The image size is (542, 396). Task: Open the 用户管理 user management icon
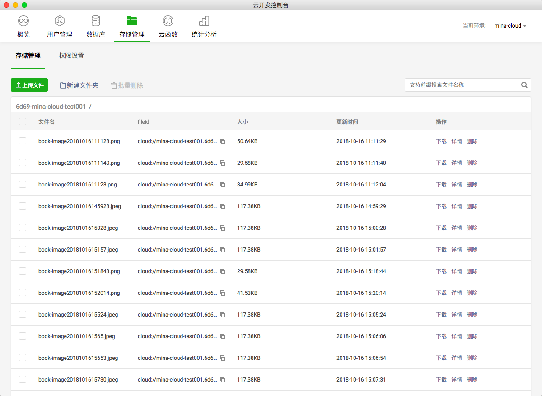(60, 21)
